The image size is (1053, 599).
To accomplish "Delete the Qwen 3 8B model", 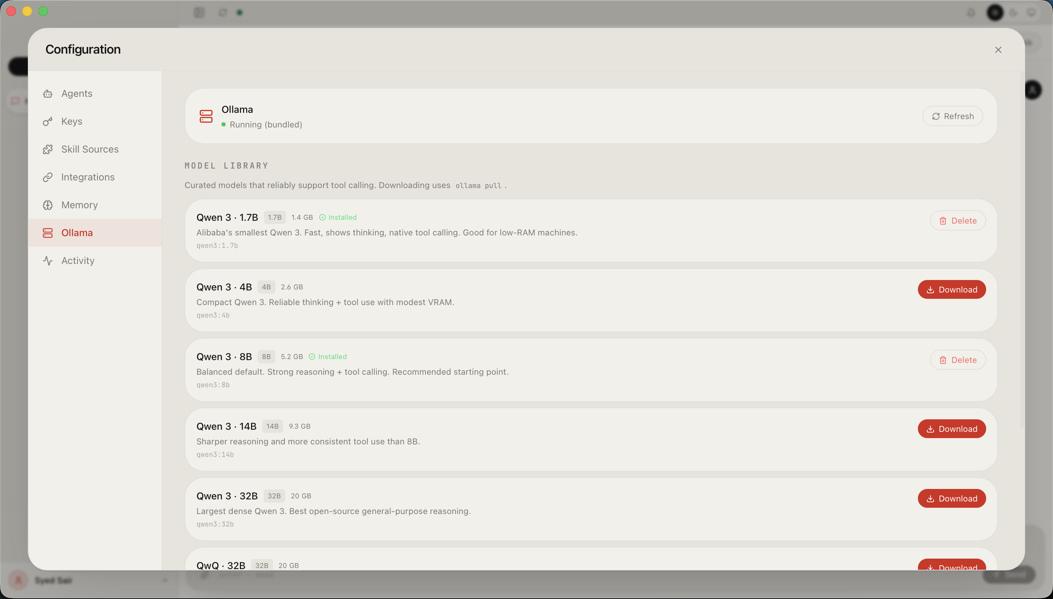I will point(958,360).
